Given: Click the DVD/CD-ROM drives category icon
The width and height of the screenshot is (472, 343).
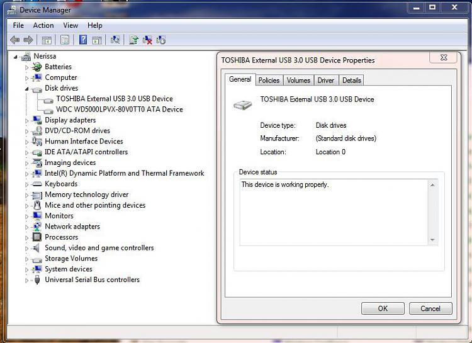Looking at the screenshot, I should click(x=37, y=131).
